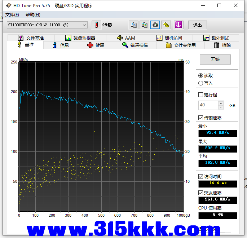Click the copy screenshot to clipboard icon
Viewport: 247px width, 238px height.
click(144, 25)
